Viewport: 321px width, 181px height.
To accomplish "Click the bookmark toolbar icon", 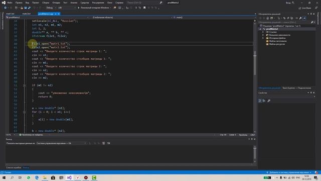I will pyautogui.click(x=144, y=8).
